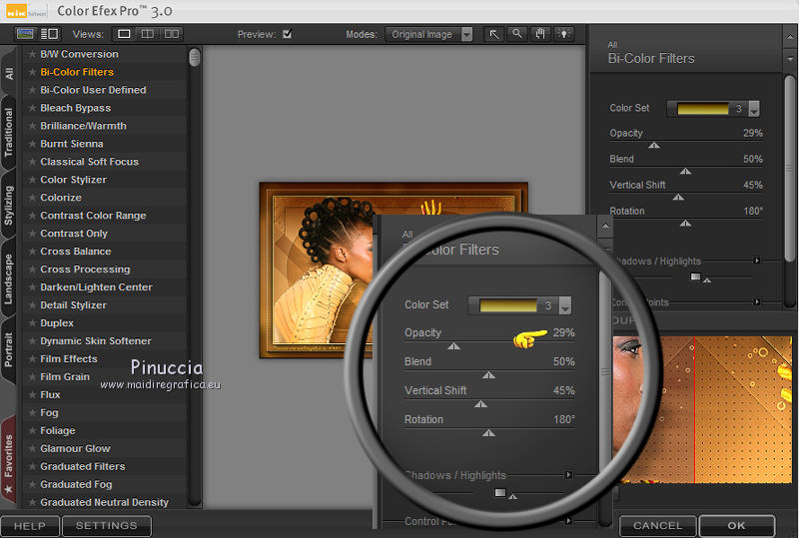799x538 pixels.
Task: Open the Landscape category tab
Action: 9,279
